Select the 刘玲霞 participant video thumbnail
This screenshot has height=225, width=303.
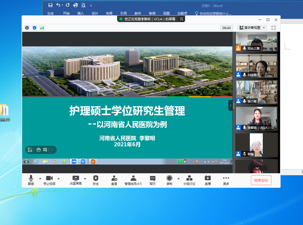pyautogui.click(x=256, y=66)
